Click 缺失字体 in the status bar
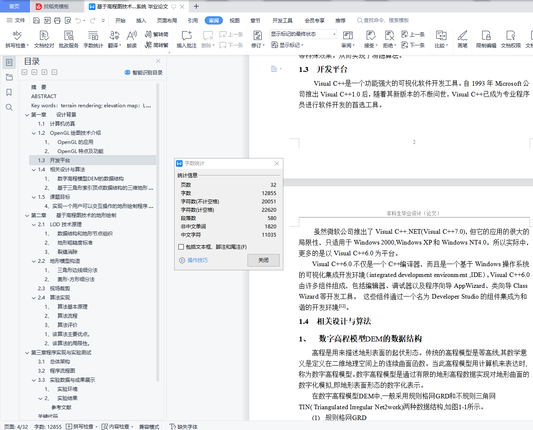This screenshot has height=430, width=533. pos(183,426)
